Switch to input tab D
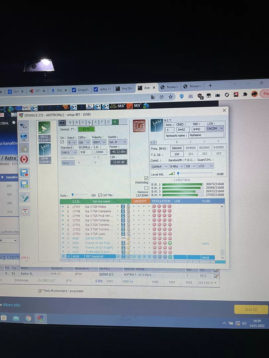Viewport: 269px width, 358px height. 89,122
